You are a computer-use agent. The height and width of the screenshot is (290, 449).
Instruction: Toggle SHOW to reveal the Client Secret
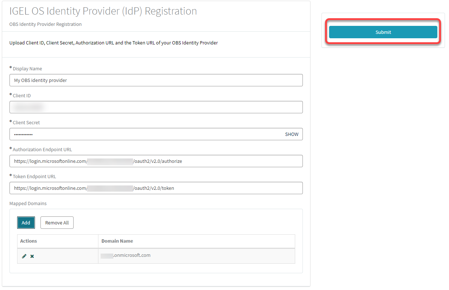coord(292,134)
